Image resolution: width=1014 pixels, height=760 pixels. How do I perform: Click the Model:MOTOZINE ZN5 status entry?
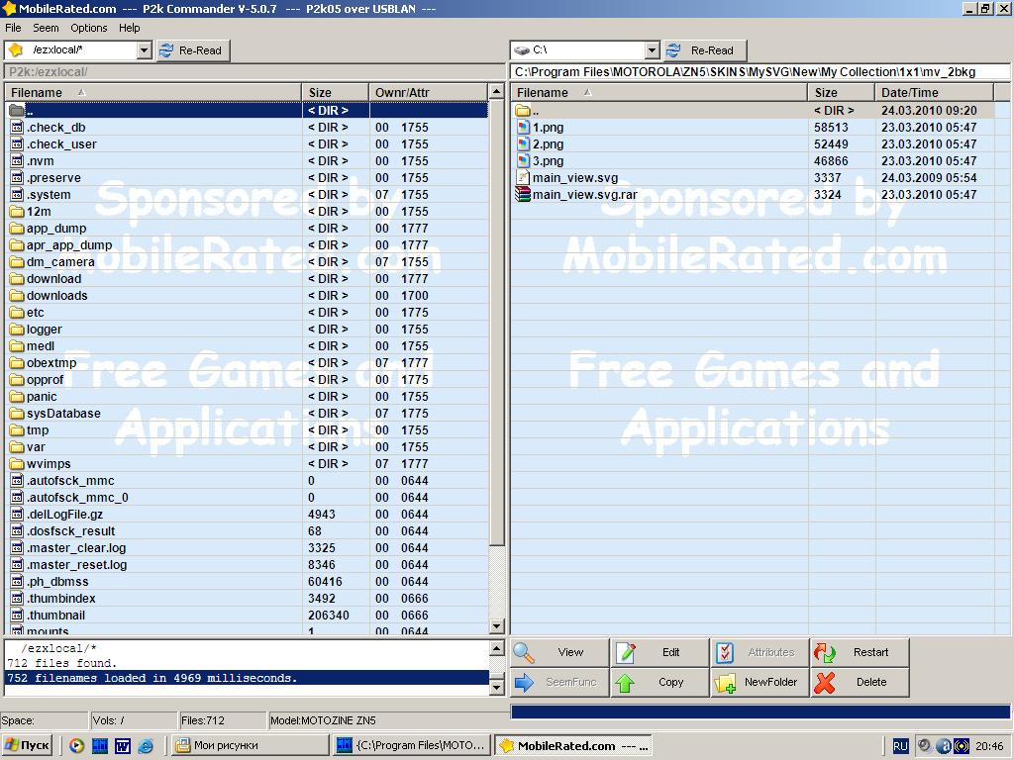pos(323,720)
